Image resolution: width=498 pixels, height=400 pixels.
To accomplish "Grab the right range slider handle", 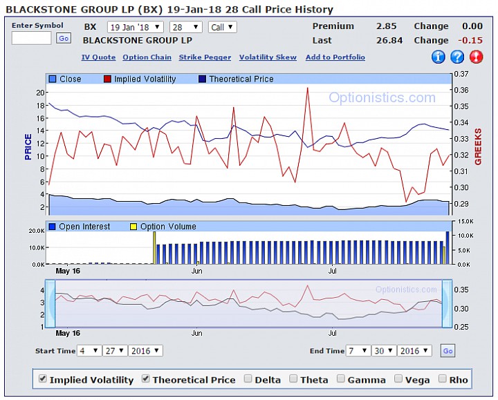I will coord(447,303).
